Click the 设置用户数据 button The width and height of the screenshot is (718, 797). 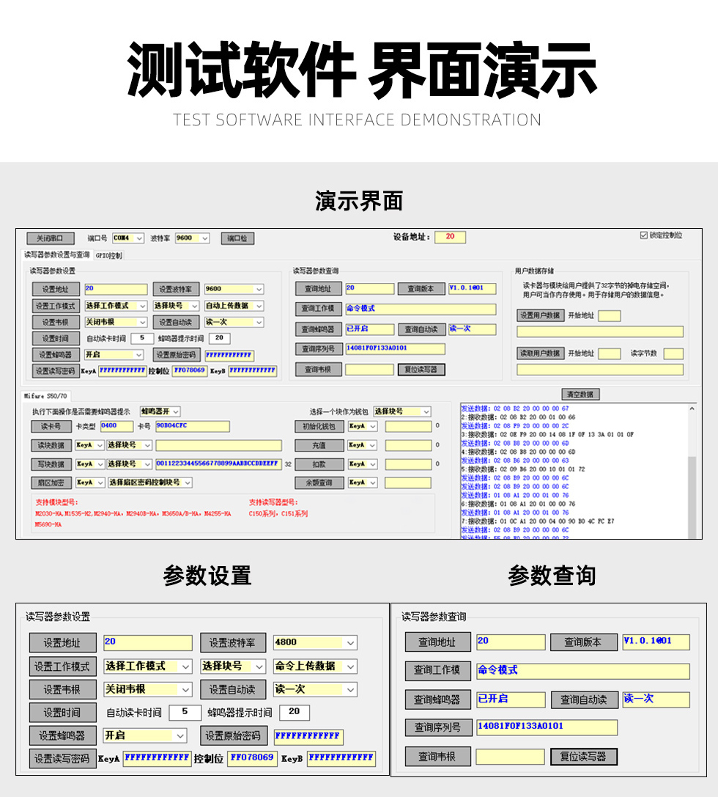540,315
